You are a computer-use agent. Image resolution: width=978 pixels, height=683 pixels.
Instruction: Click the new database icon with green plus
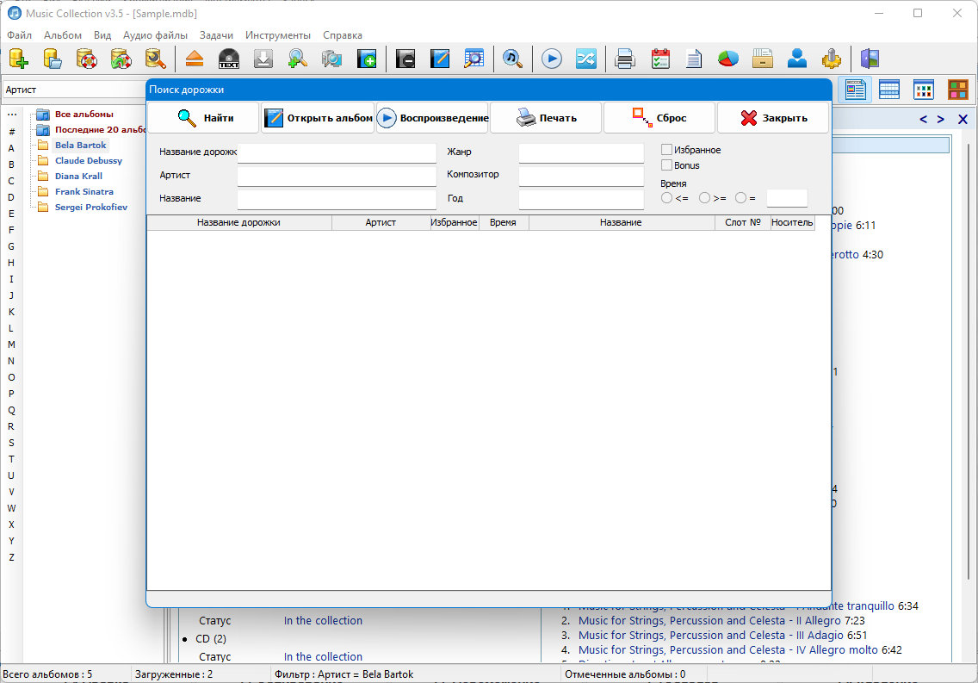click(19, 59)
